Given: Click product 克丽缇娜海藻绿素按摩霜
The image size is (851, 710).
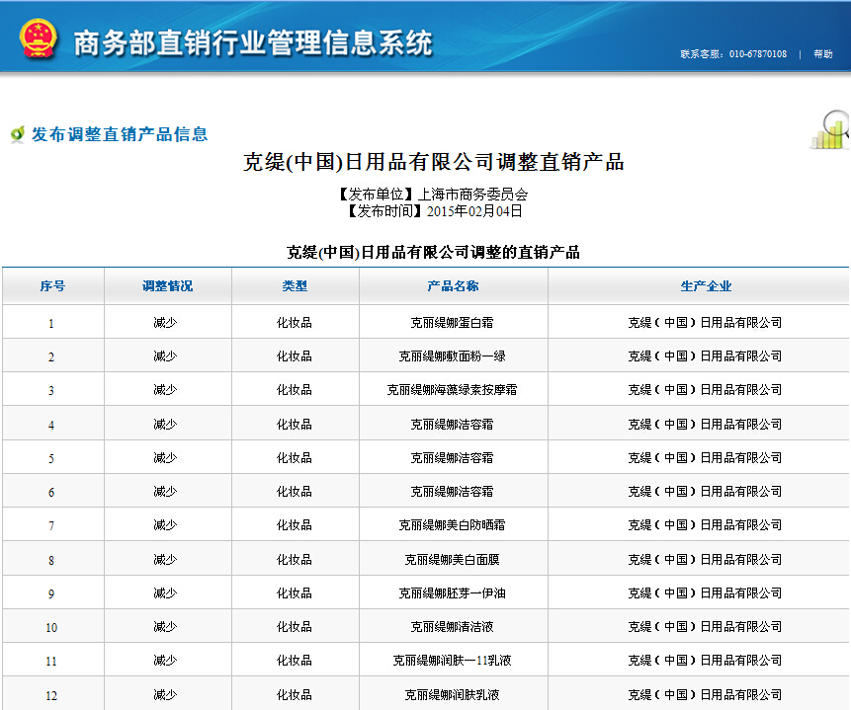Looking at the screenshot, I should (452, 390).
